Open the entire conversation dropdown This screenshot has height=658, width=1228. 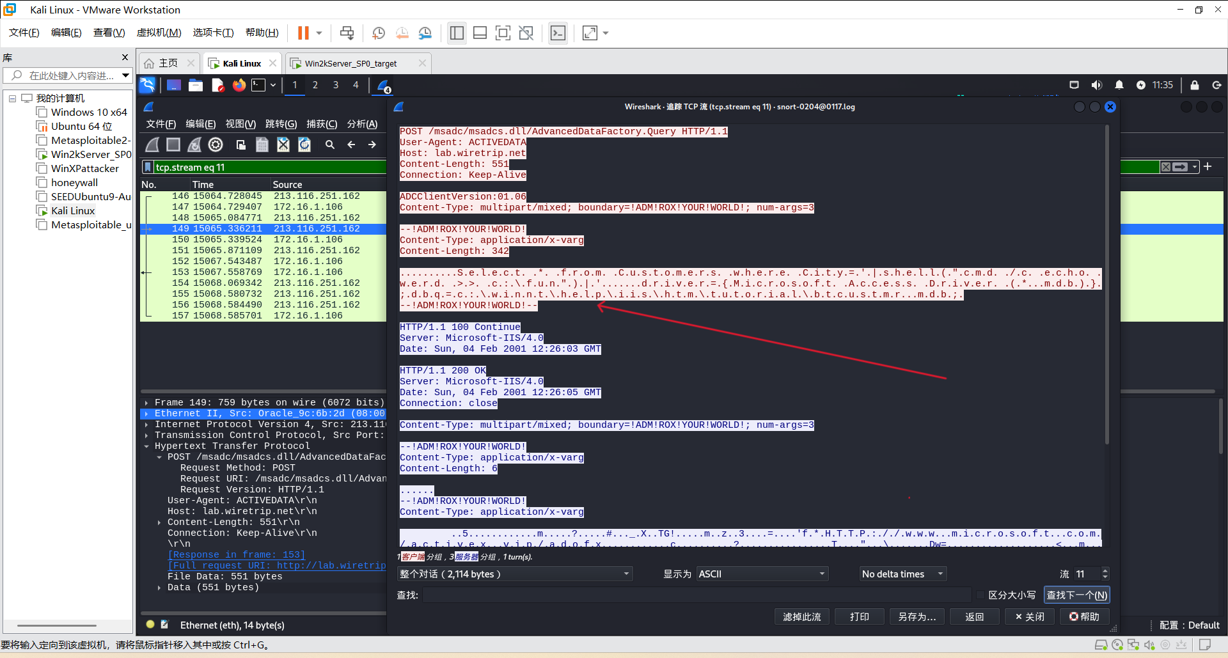[x=515, y=574]
